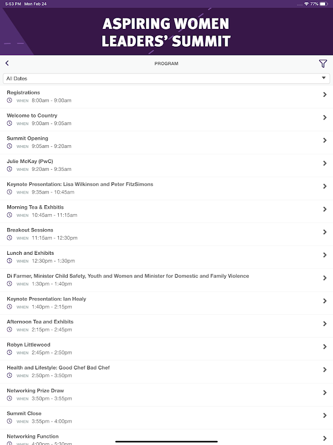333x445 pixels.
Task: Open Networking Prize Draw session
Action: [x=36, y=390]
